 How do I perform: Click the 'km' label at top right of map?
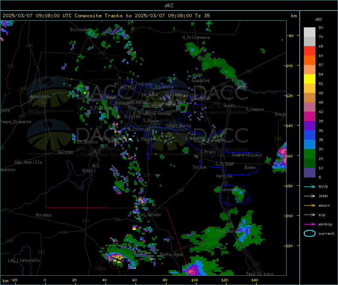click(294, 16)
